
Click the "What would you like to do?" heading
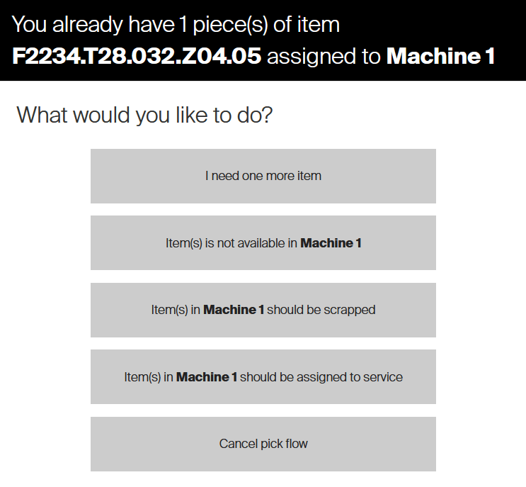click(x=144, y=114)
